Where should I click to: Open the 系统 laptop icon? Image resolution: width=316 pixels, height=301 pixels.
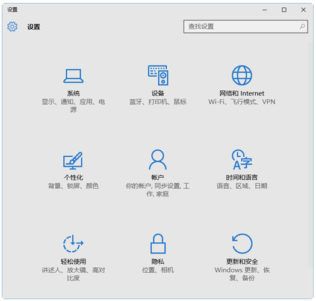tap(73, 76)
